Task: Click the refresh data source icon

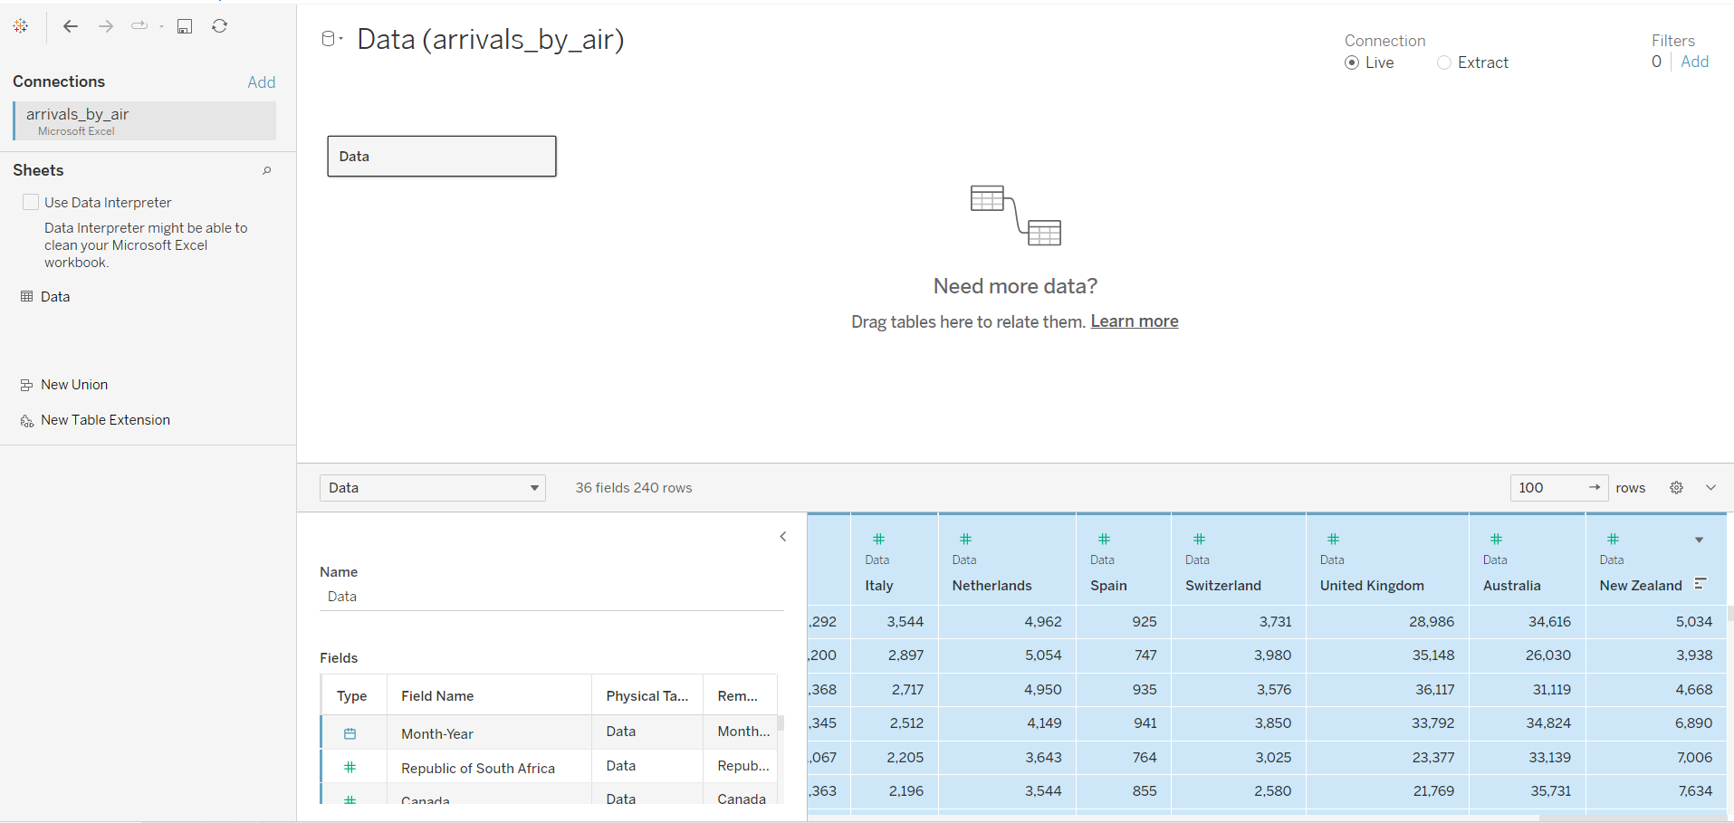Action: click(219, 26)
